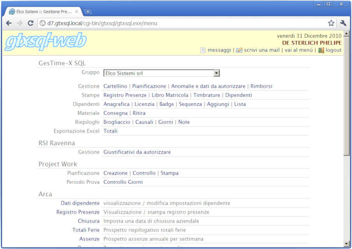Click the vertical scrollbar thumb
352x249 pixels.
tap(347, 96)
